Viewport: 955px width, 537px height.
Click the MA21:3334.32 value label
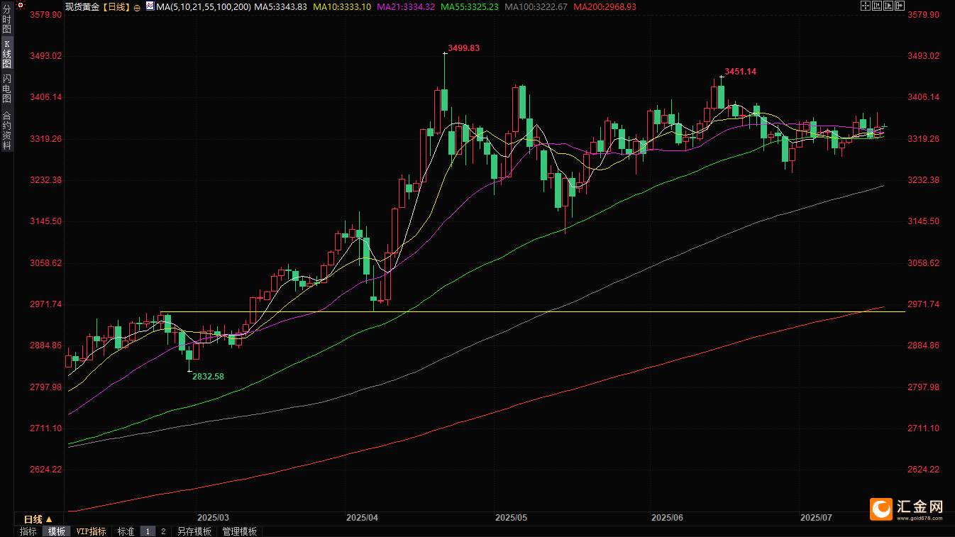pos(405,6)
